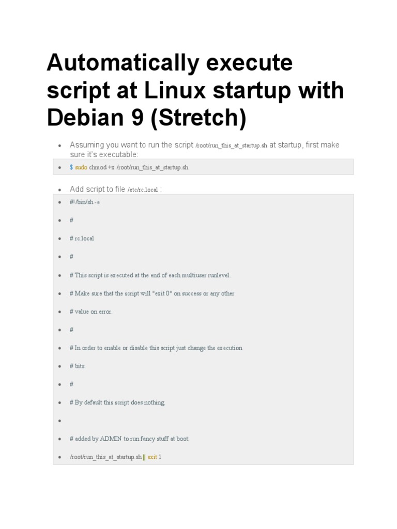Click the '# value on error.' line
Viewport: 397px width, 529px height.
coord(91,312)
